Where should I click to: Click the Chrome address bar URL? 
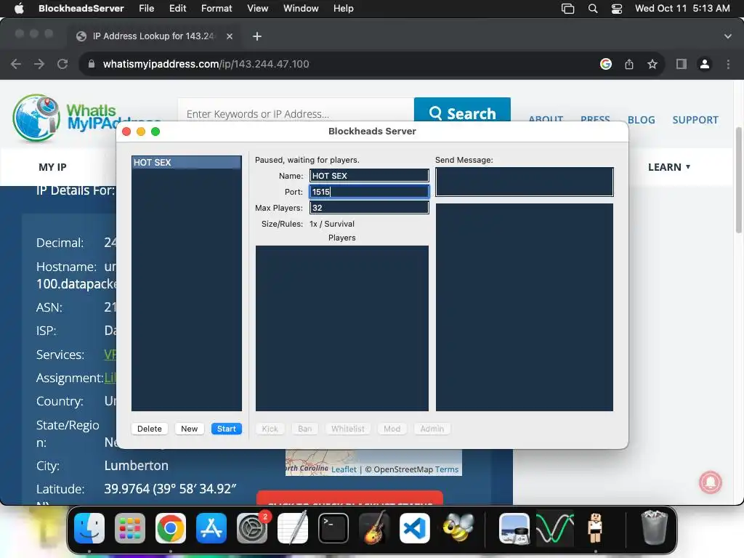(x=206, y=64)
